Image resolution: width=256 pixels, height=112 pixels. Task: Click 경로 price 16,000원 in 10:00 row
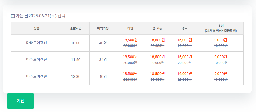coord(185,40)
